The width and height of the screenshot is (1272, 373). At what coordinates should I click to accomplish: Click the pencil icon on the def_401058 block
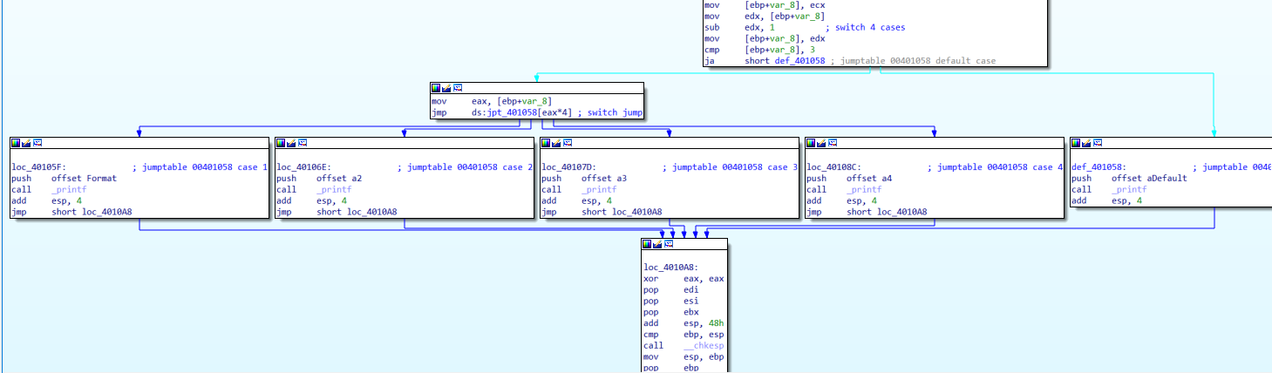(x=1087, y=142)
